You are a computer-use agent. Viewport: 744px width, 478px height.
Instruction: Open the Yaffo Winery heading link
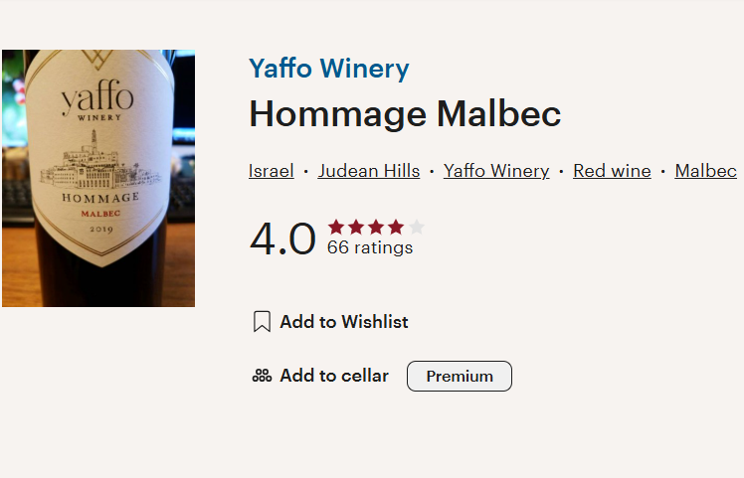click(x=328, y=69)
